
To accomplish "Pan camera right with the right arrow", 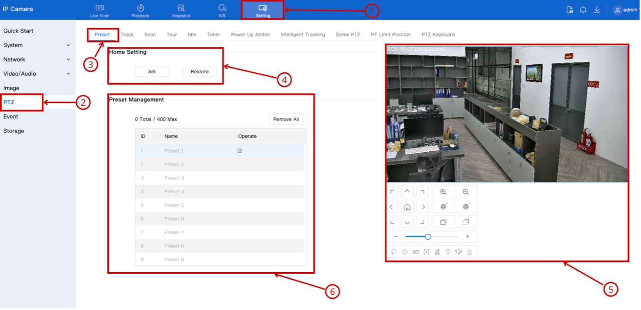I will coord(422,207).
